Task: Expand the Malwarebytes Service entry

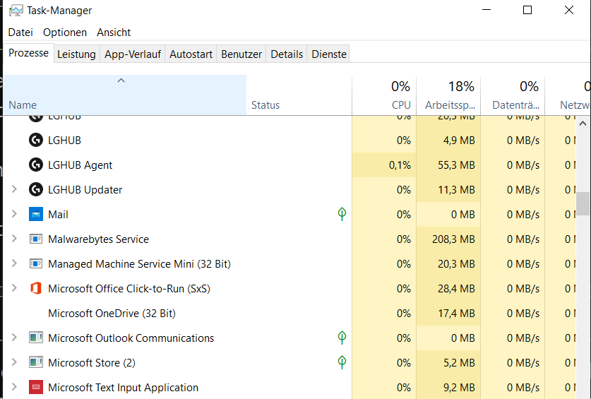Action: (x=14, y=239)
